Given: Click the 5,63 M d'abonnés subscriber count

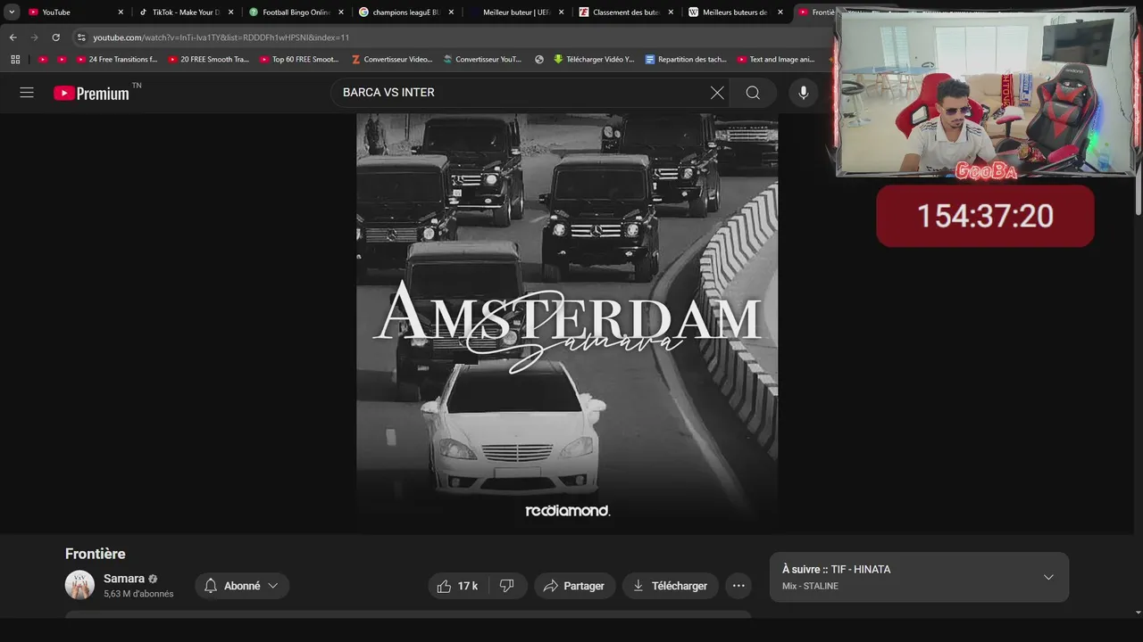Looking at the screenshot, I should tap(138, 594).
